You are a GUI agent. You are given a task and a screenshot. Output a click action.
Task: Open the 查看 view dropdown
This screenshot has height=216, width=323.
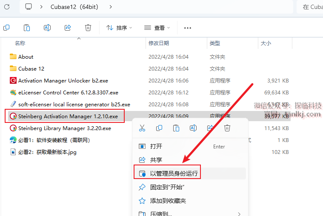tap(157, 28)
